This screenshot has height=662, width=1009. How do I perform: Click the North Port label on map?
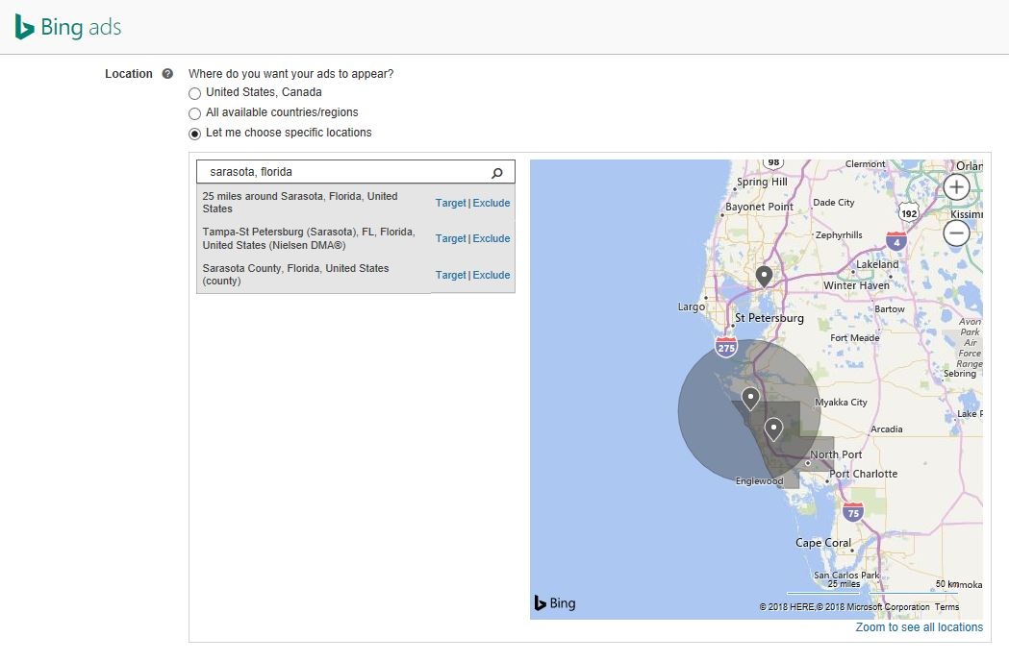(836, 454)
